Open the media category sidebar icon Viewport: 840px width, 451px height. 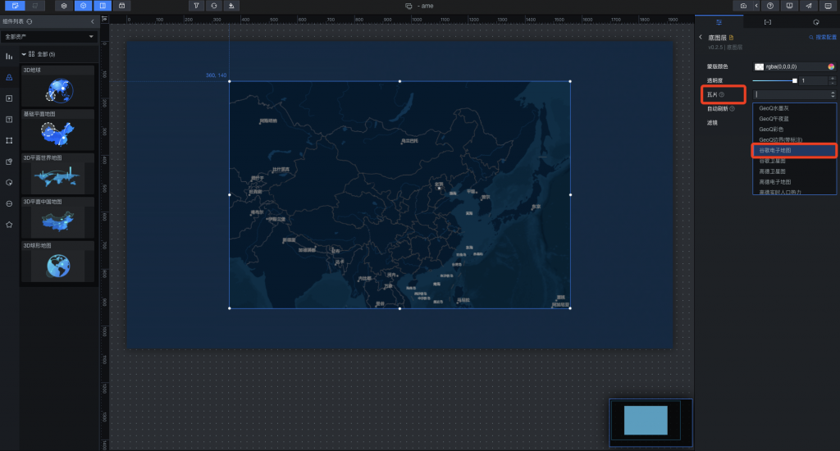[x=9, y=98]
